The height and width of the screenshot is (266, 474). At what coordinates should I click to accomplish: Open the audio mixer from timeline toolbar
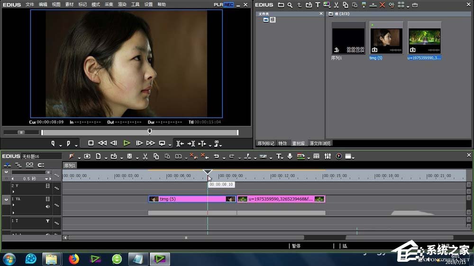328,156
